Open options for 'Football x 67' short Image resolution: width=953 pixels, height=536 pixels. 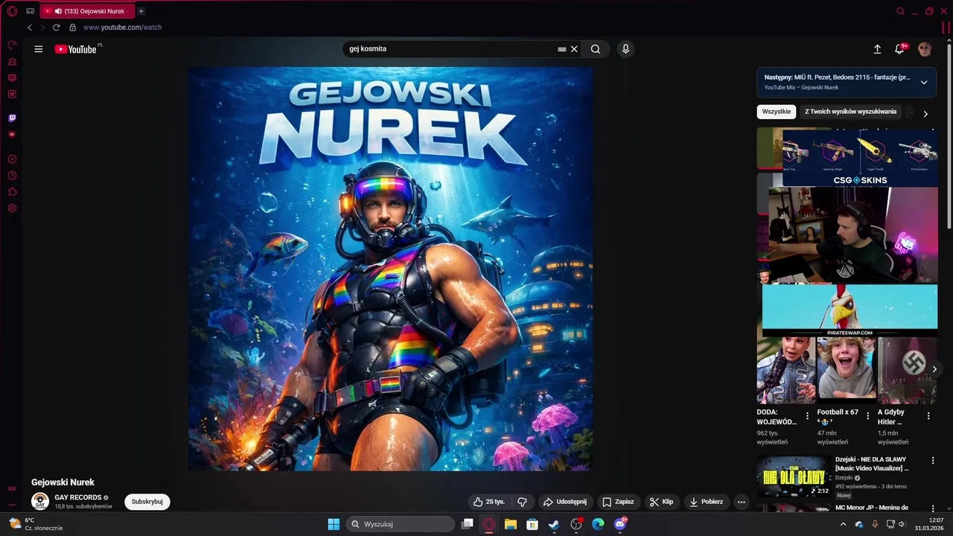pyautogui.click(x=867, y=416)
